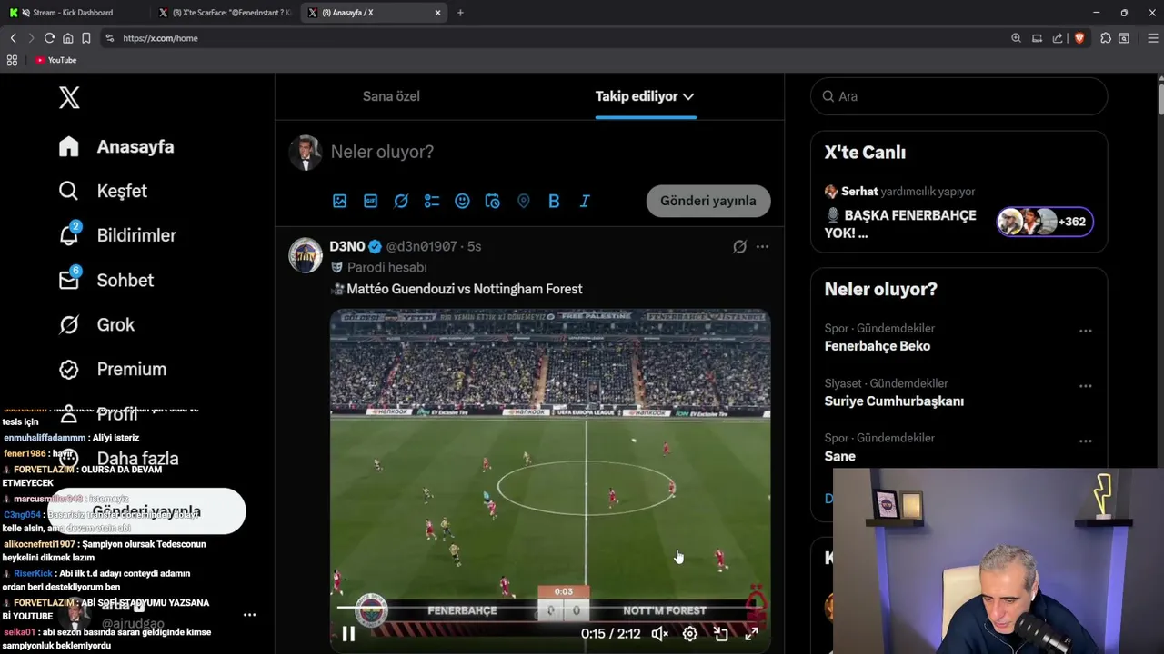Image resolution: width=1164 pixels, height=654 pixels.
Task: Unmute the video sound
Action: click(x=659, y=634)
